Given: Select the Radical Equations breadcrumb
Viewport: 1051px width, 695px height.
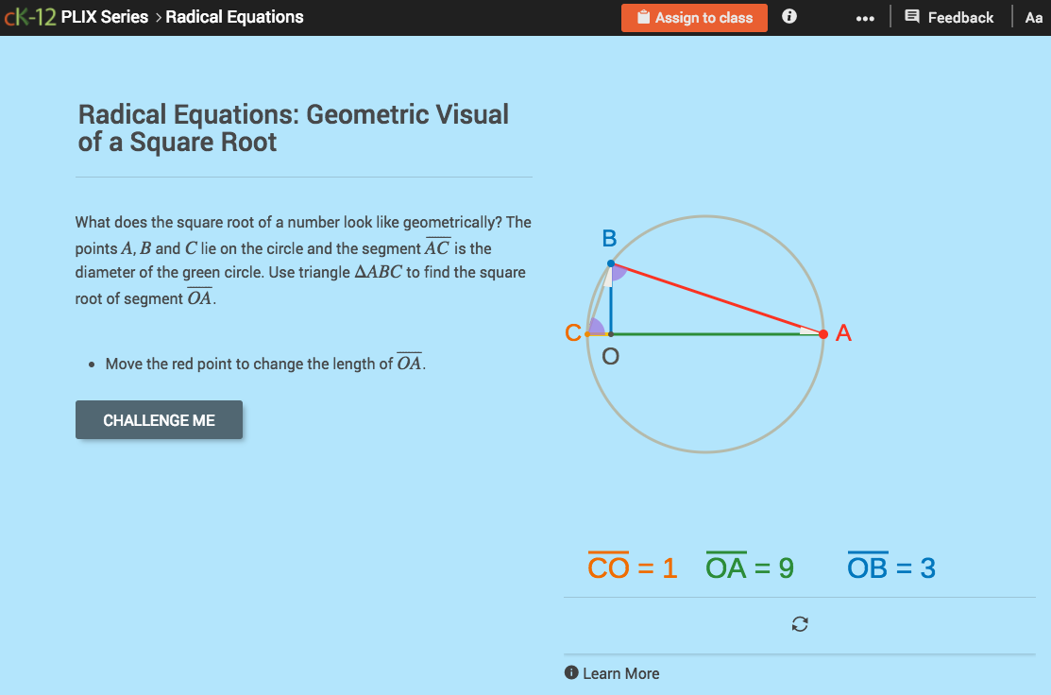Looking at the screenshot, I should point(234,17).
